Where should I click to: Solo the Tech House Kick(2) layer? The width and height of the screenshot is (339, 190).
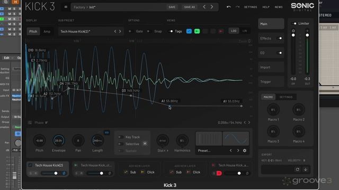point(31,173)
